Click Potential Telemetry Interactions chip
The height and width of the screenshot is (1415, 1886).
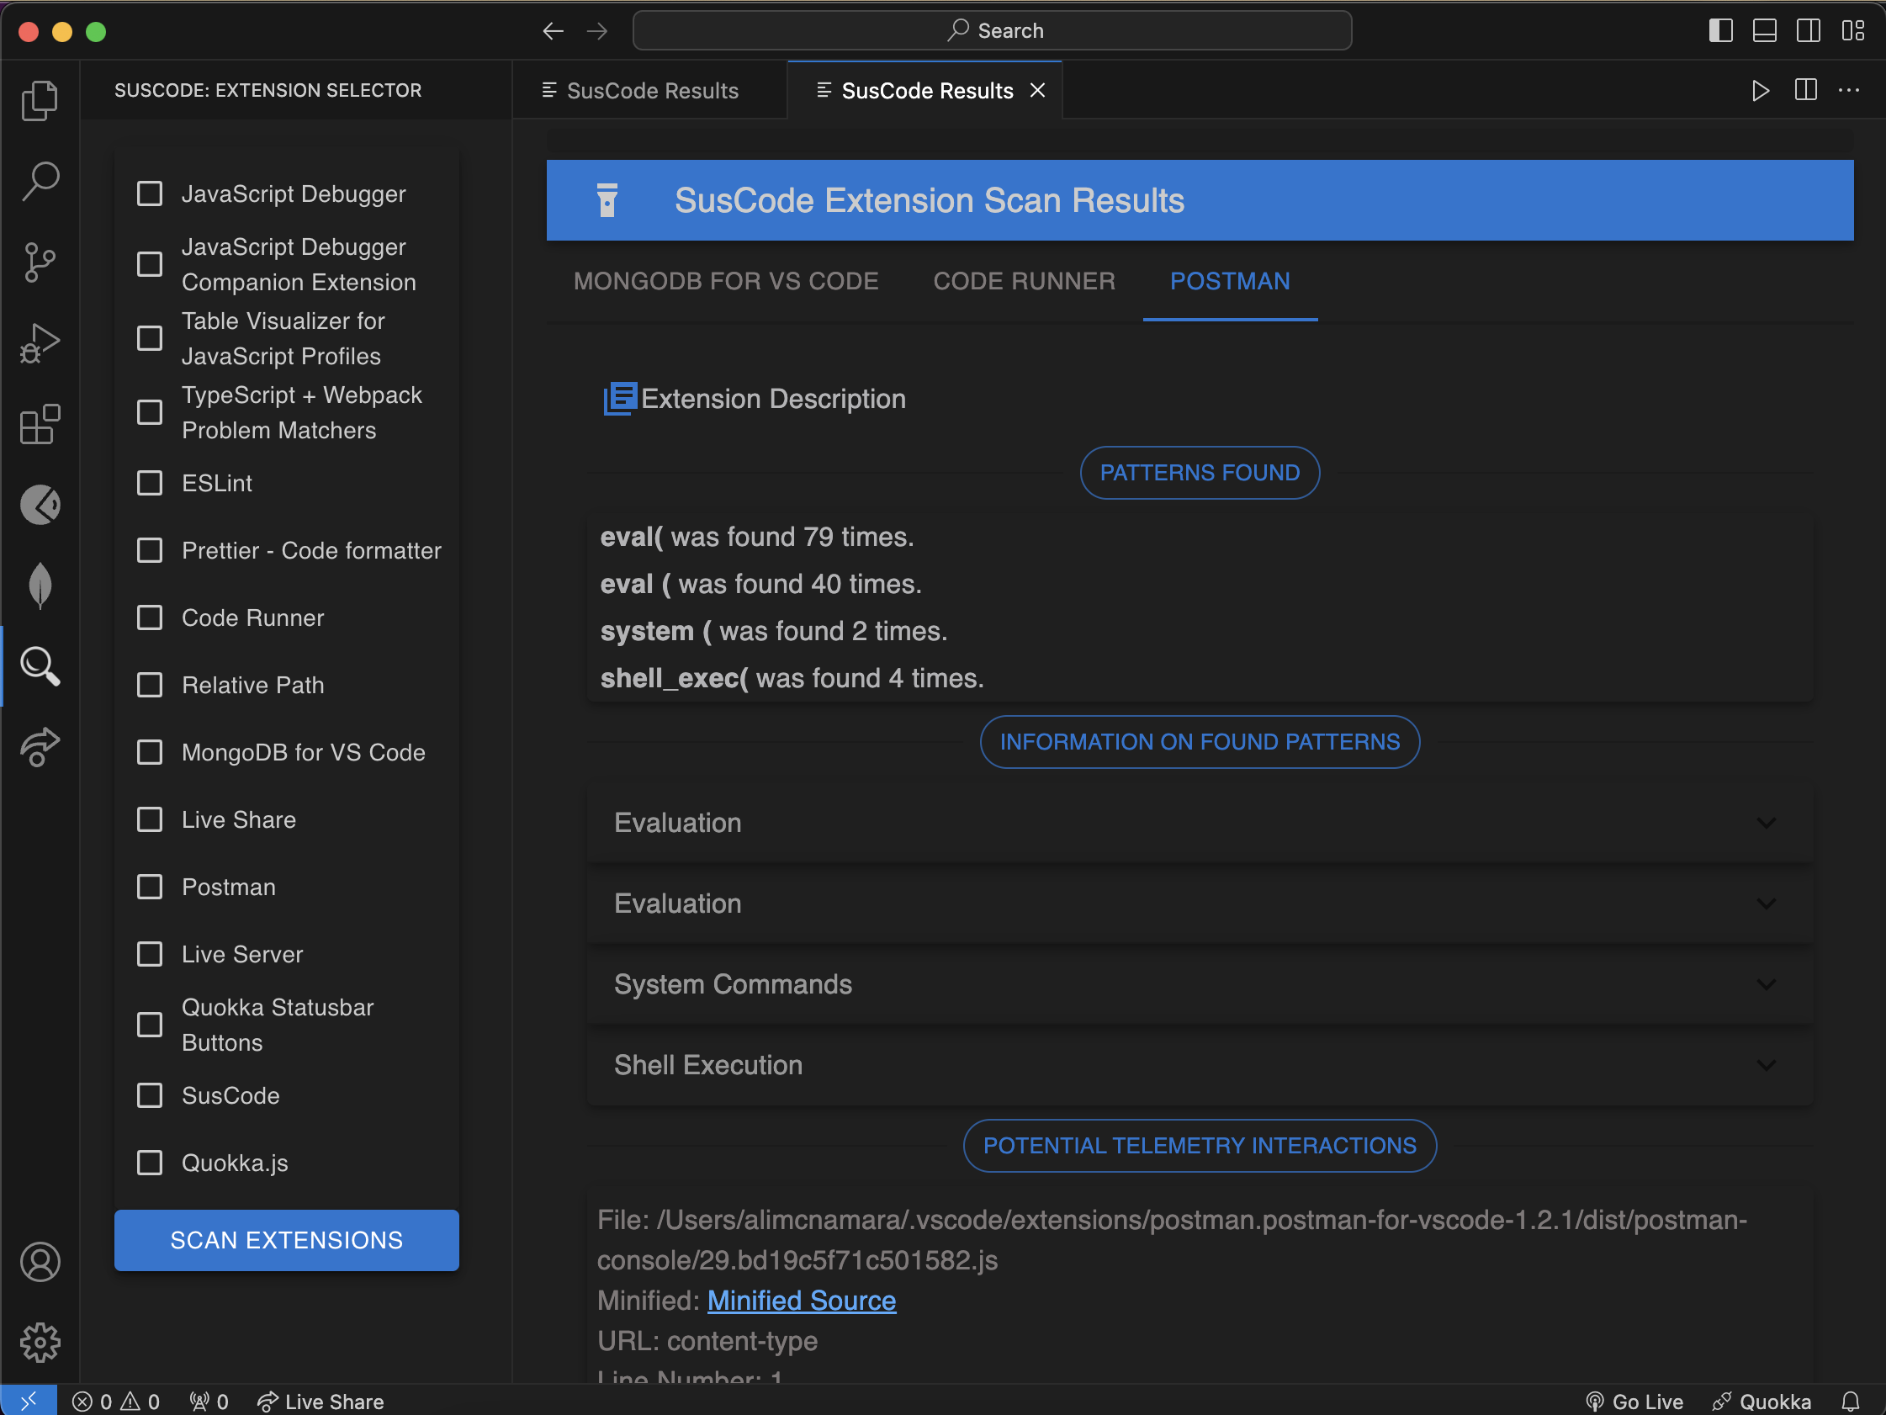[x=1200, y=1146]
